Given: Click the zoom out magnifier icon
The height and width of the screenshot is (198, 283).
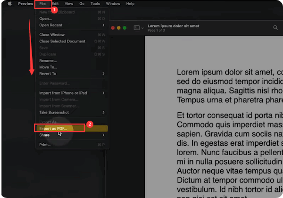Looking at the screenshot, I should [275, 28].
